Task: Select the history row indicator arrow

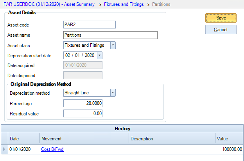Action: coord(4,149)
